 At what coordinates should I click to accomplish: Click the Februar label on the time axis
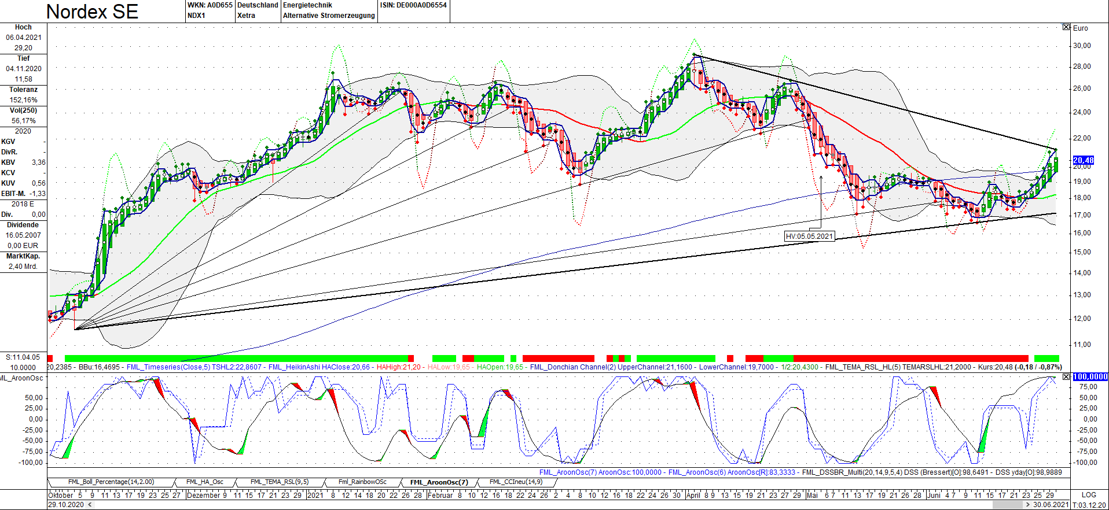[440, 495]
